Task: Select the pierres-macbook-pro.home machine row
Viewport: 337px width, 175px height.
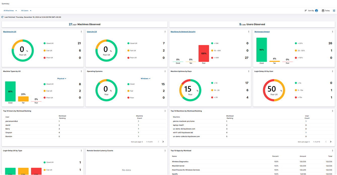Action: point(252,121)
